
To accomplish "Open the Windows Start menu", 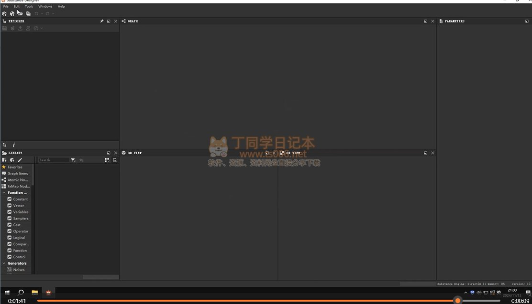I will tap(7, 293).
